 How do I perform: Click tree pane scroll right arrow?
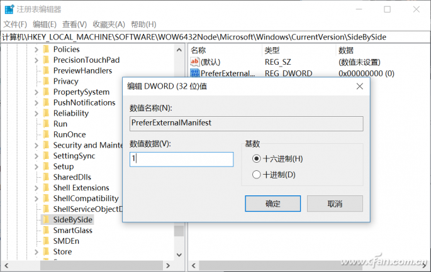click(168, 266)
